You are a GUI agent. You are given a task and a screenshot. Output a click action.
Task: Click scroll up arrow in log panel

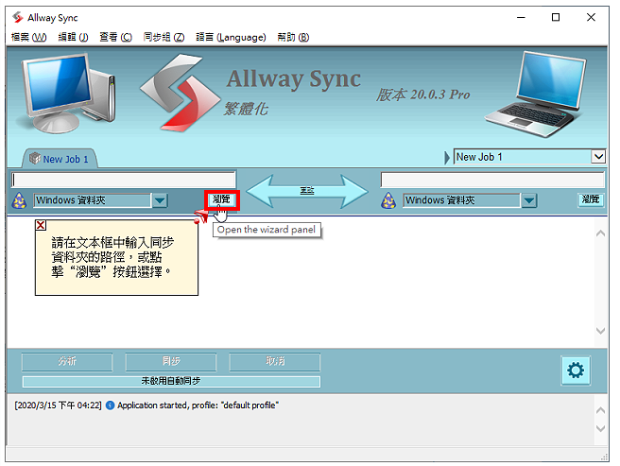pyautogui.click(x=600, y=410)
